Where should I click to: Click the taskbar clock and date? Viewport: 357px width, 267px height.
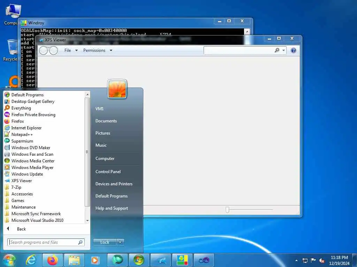[339, 260]
